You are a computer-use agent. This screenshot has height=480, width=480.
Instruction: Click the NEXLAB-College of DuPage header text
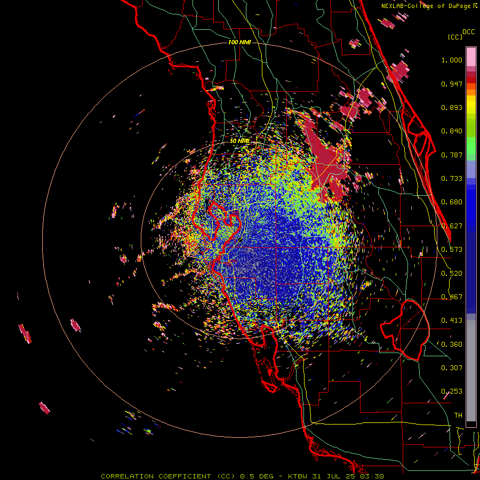(426, 6)
